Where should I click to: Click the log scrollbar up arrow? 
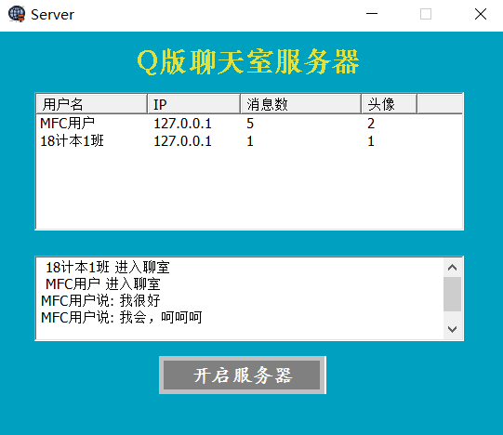click(452, 267)
